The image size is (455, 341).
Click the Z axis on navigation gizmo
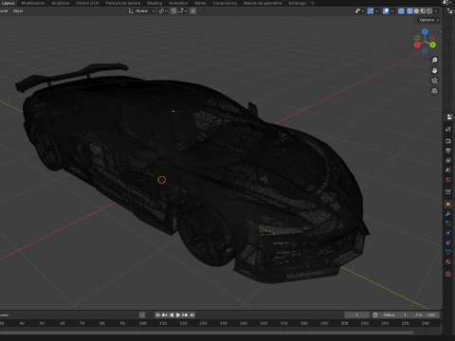point(425,31)
